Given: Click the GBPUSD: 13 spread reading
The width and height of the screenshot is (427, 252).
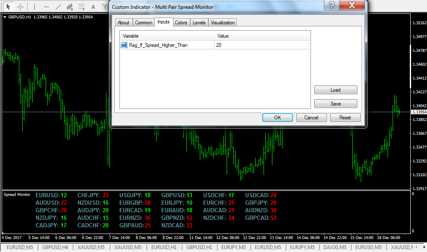Looking at the screenshot, I should pyautogui.click(x=177, y=195).
